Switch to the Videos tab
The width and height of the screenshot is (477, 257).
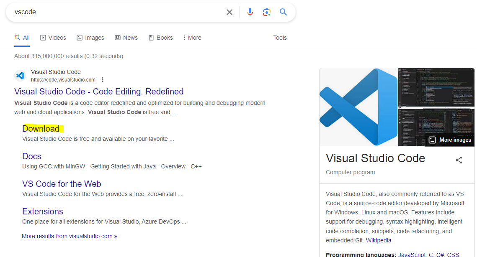[53, 38]
